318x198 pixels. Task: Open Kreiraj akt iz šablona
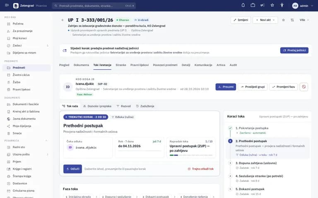pos(26,111)
